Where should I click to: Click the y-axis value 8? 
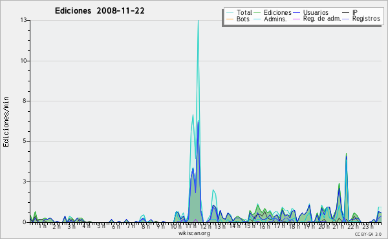point(25,101)
